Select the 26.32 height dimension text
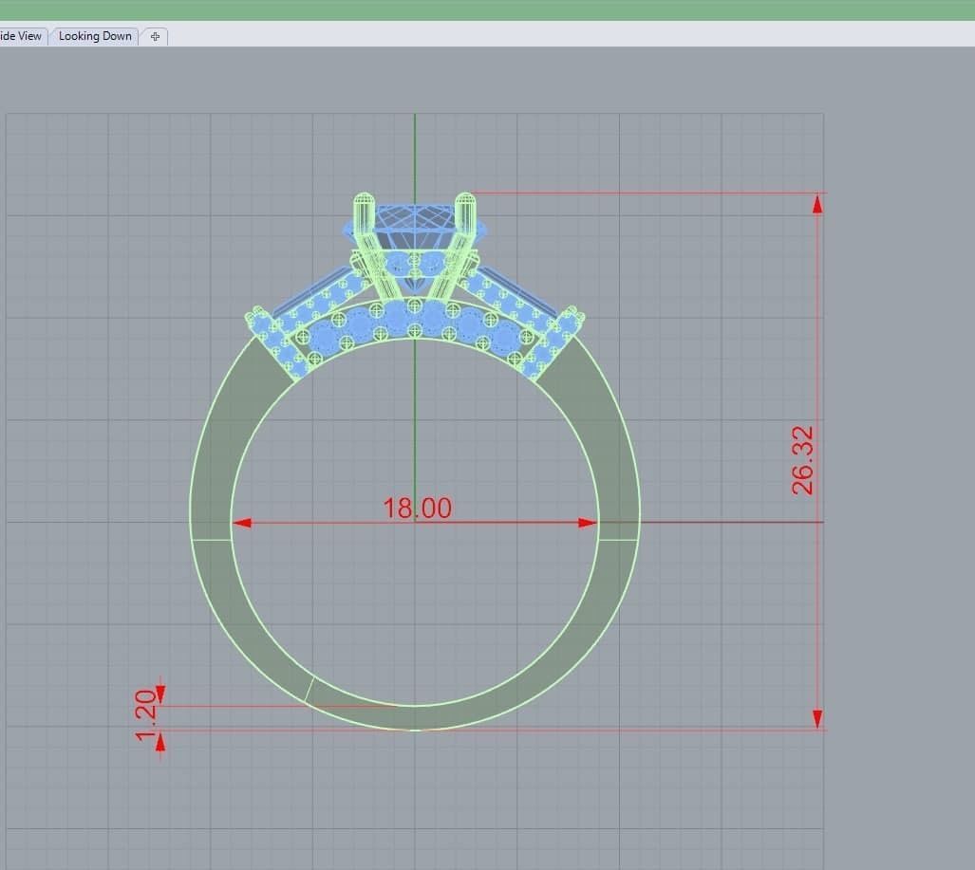Image resolution: width=975 pixels, height=870 pixels. click(x=802, y=460)
